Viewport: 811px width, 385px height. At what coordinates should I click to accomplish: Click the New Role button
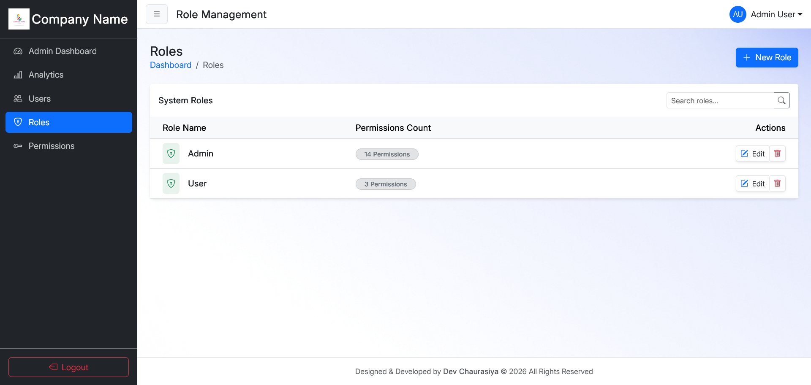pos(767,57)
